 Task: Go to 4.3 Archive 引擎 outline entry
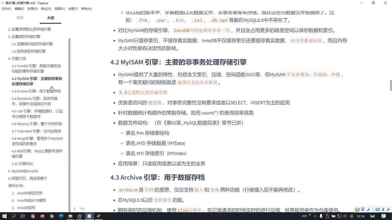click(x=36, y=91)
